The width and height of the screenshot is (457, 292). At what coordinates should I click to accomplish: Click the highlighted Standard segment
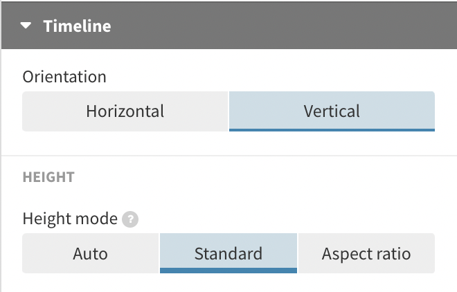pos(228,253)
